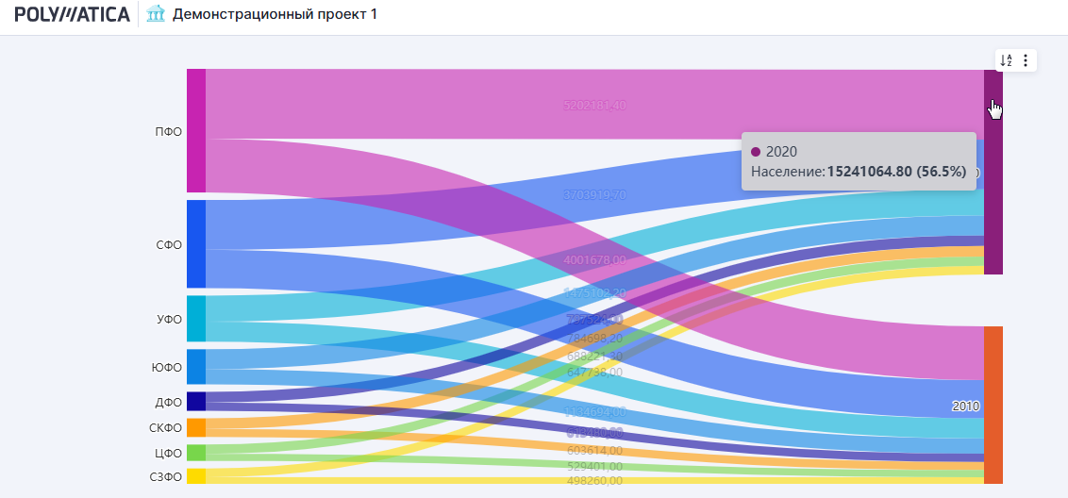Select the orange СКФО node
1068x498 pixels.
coord(195,427)
